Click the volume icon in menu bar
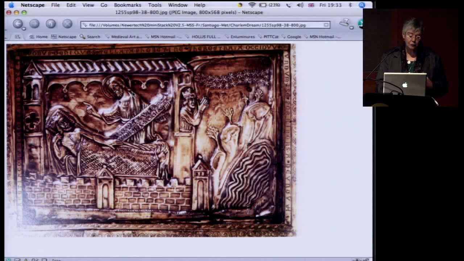 pyautogui.click(x=300, y=5)
